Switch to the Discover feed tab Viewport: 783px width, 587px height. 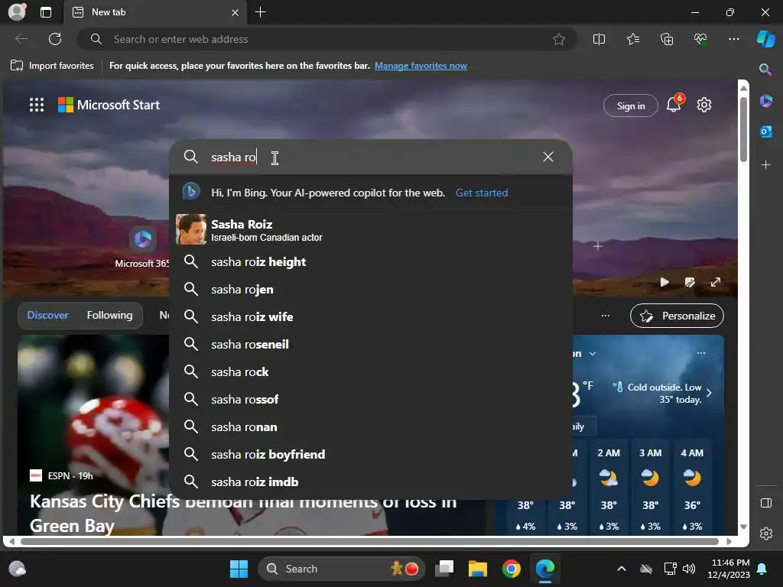(x=48, y=315)
